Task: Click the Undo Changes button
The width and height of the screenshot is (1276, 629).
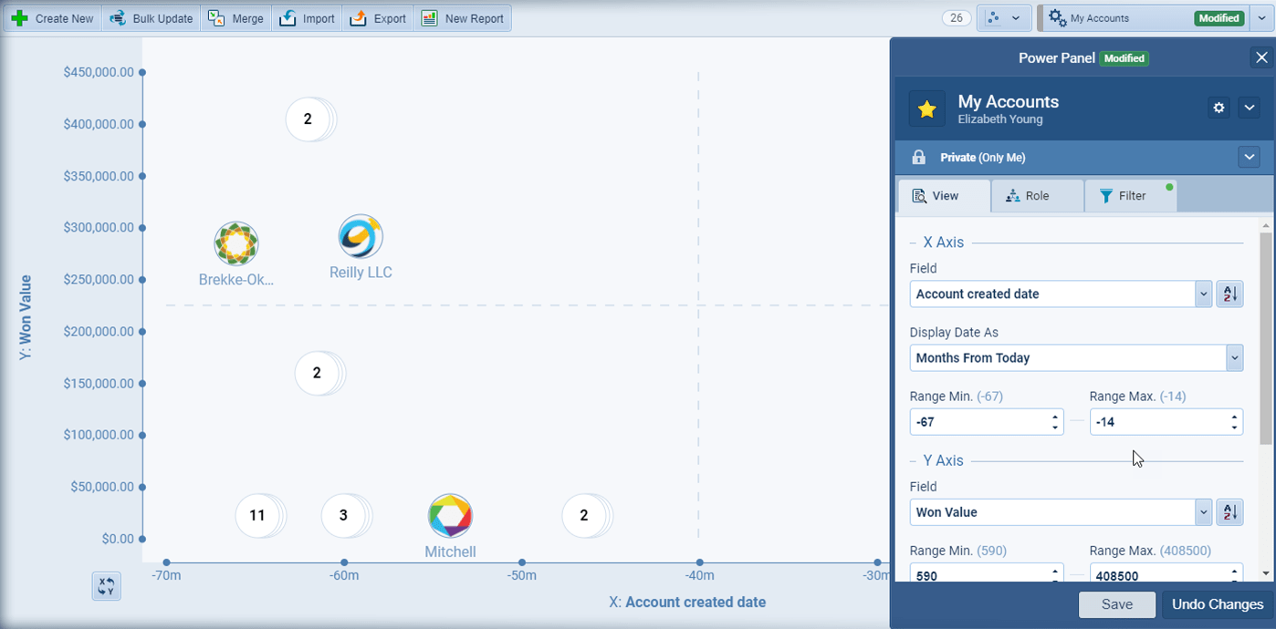Action: (x=1217, y=604)
